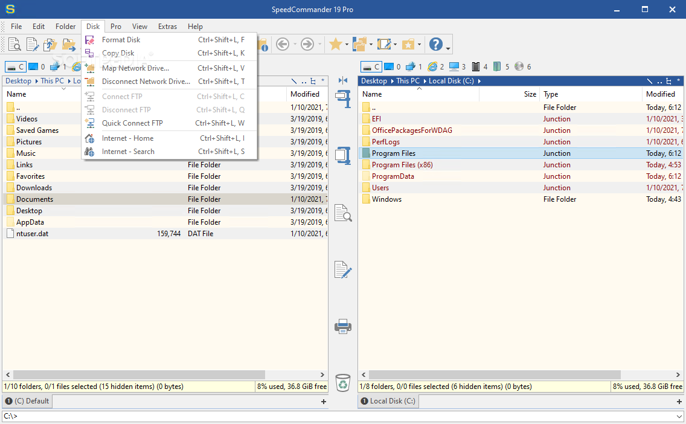Click the synchronize panels icon between path bars
686x424 pixels.
tap(343, 80)
